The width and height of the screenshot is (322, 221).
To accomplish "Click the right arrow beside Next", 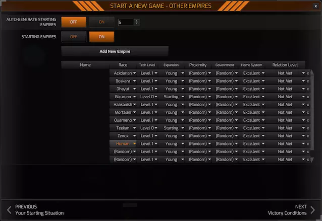I will click(312, 210).
